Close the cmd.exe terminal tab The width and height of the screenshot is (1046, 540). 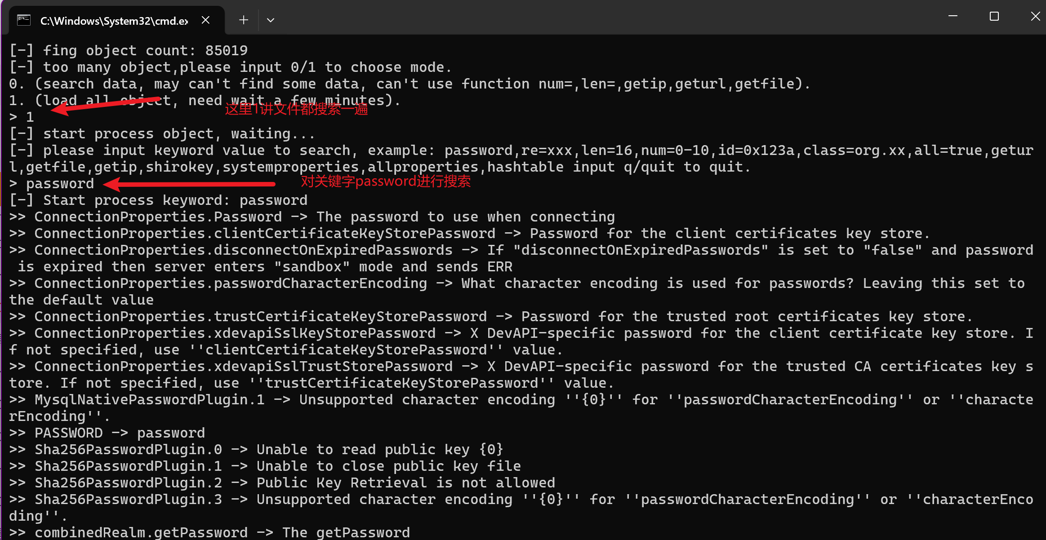(x=205, y=20)
